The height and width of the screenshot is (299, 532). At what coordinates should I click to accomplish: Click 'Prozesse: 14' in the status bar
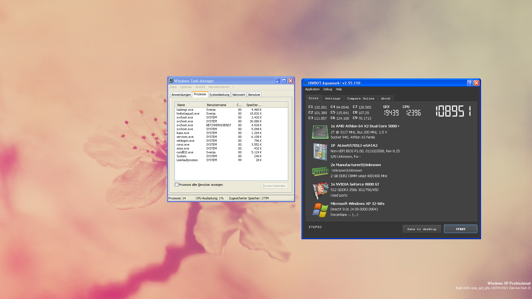pyautogui.click(x=177, y=198)
